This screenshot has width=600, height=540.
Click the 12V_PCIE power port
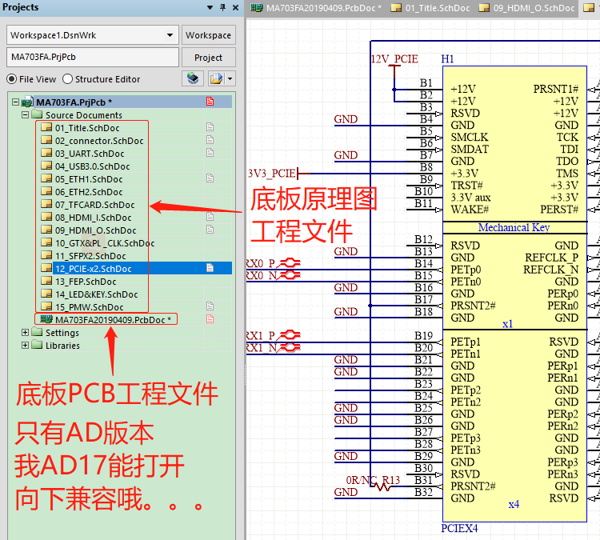[394, 59]
